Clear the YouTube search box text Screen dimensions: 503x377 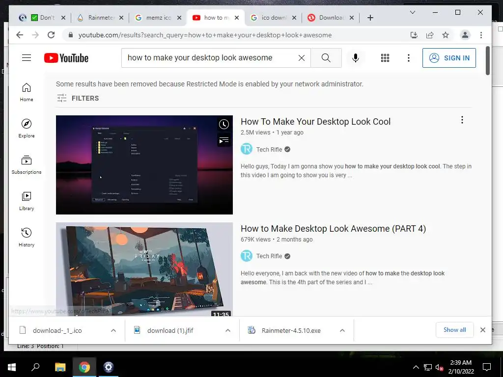pyautogui.click(x=301, y=58)
